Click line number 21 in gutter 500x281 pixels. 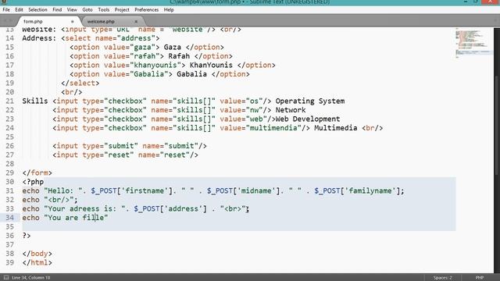coord(10,101)
